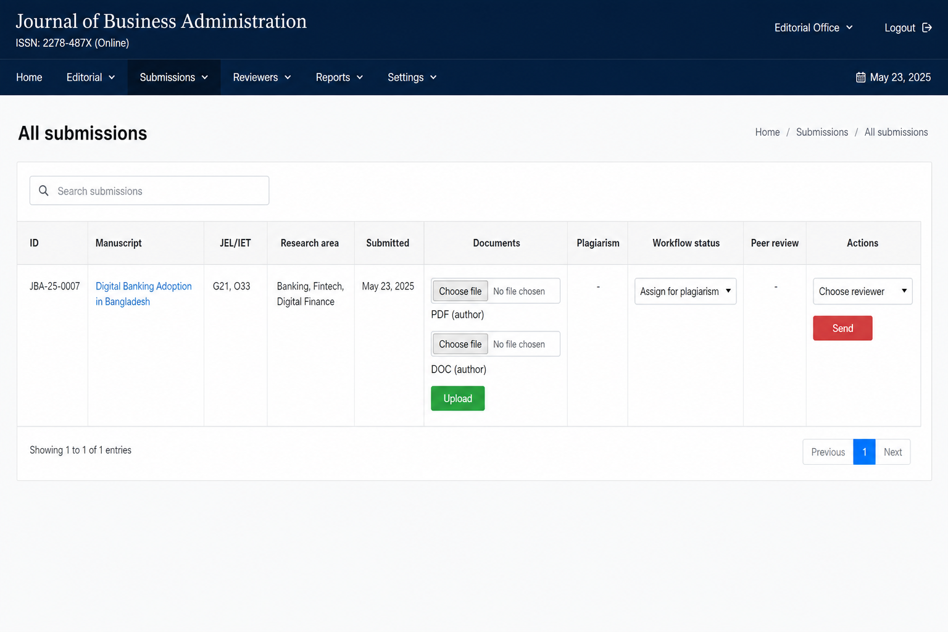
Task: Select page 1 in pagination
Action: tap(864, 452)
